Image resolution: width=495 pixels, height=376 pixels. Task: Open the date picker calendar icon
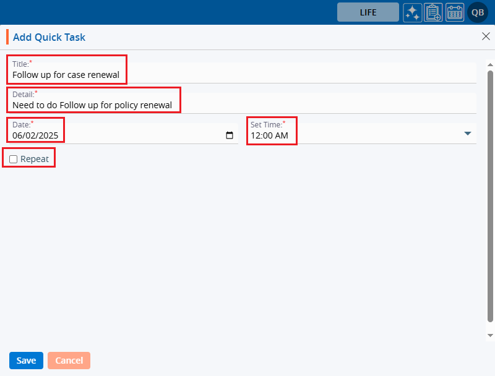230,136
